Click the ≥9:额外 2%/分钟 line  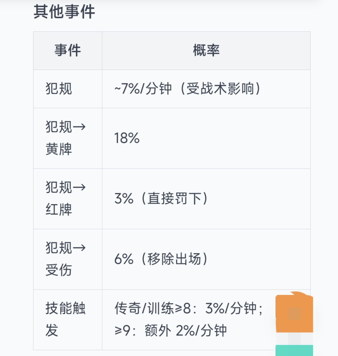170,330
